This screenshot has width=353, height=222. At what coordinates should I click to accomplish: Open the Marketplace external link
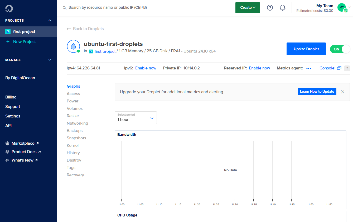[25, 143]
